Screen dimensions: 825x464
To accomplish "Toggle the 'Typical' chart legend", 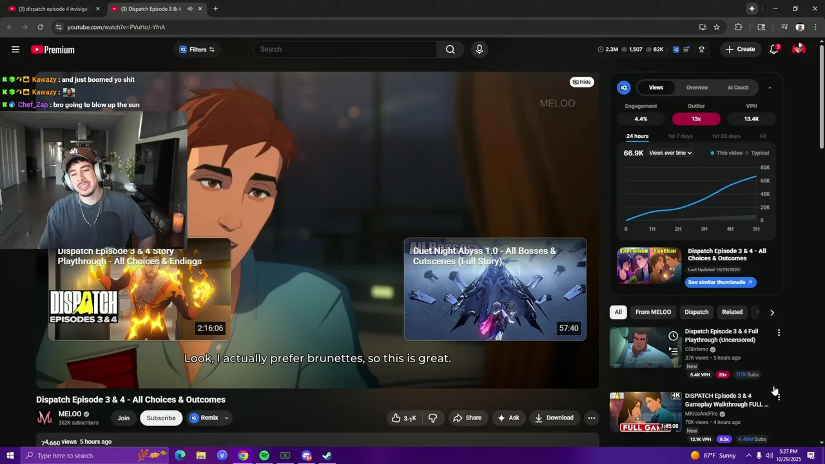I will click(757, 153).
